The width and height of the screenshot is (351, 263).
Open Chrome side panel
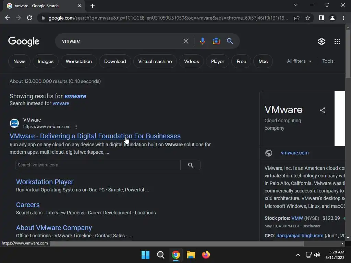tap(322, 18)
